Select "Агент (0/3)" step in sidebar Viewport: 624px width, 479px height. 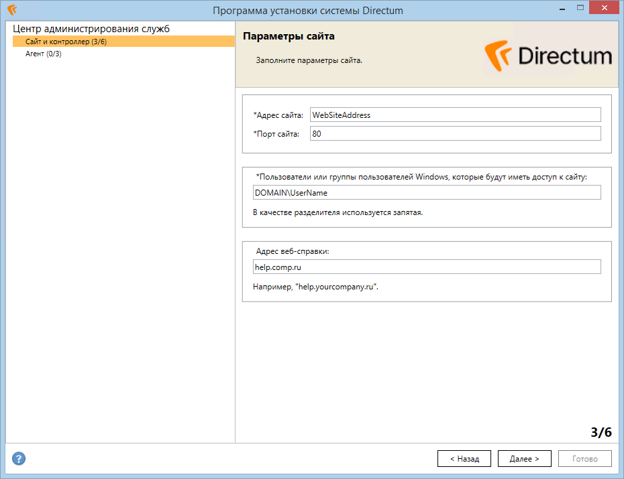44,54
